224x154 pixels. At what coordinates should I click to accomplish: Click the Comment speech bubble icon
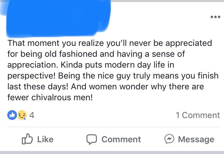pos(92,139)
